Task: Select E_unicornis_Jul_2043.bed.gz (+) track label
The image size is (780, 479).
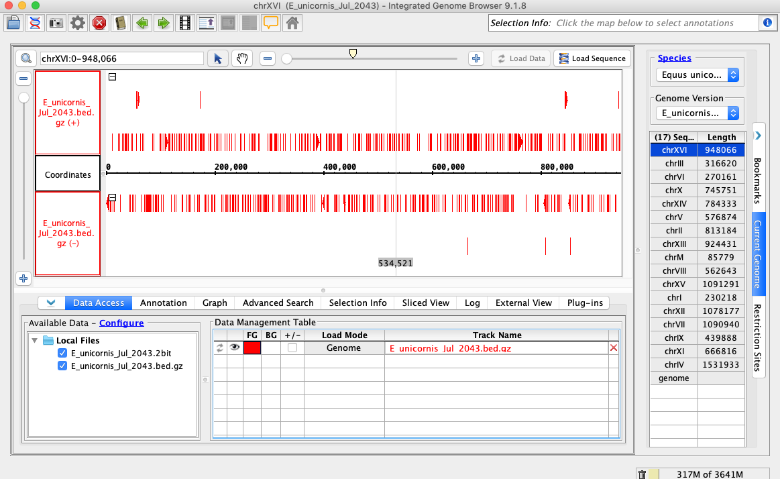Action: [68, 113]
